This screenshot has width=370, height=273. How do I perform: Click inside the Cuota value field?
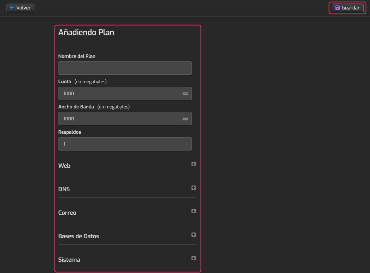(120, 93)
